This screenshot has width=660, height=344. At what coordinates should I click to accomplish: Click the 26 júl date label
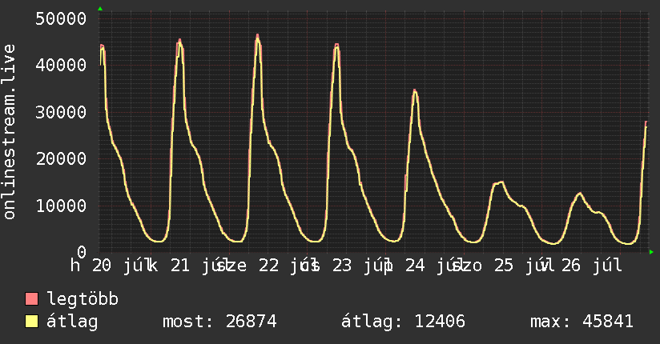pos(591,266)
